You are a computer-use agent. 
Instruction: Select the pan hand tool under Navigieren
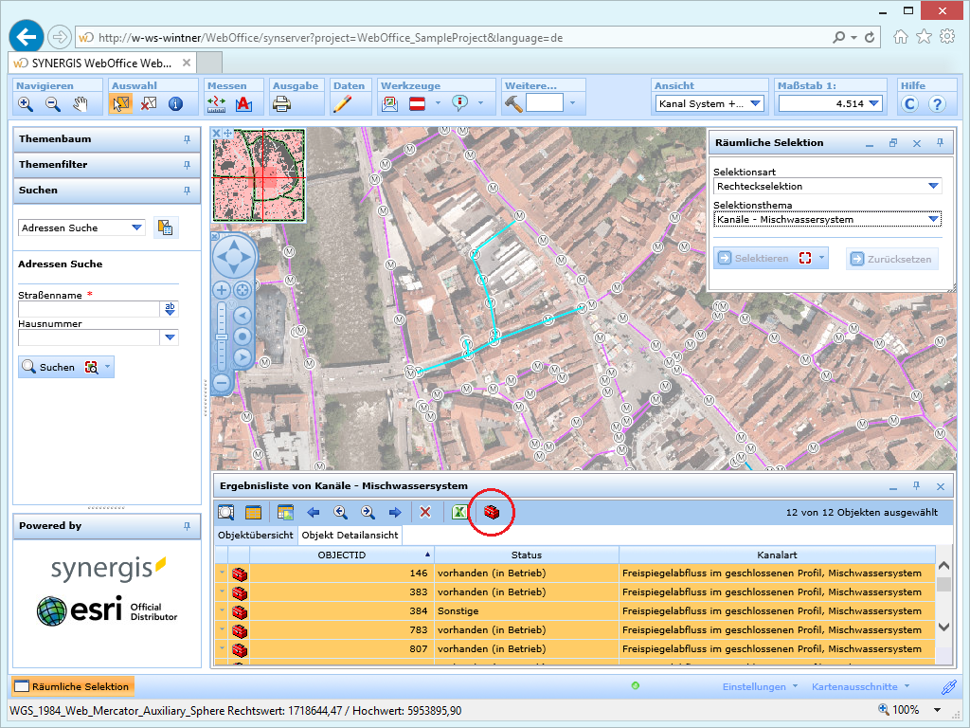pyautogui.click(x=81, y=104)
